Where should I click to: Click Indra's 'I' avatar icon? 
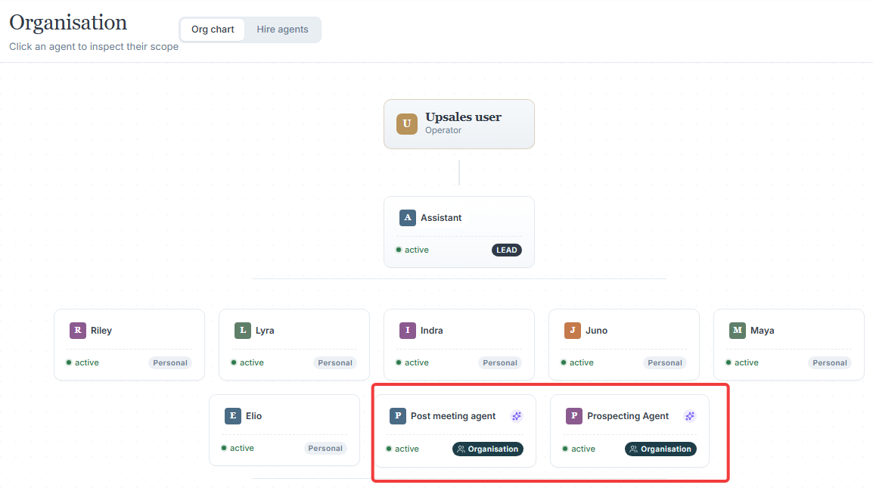coord(408,331)
